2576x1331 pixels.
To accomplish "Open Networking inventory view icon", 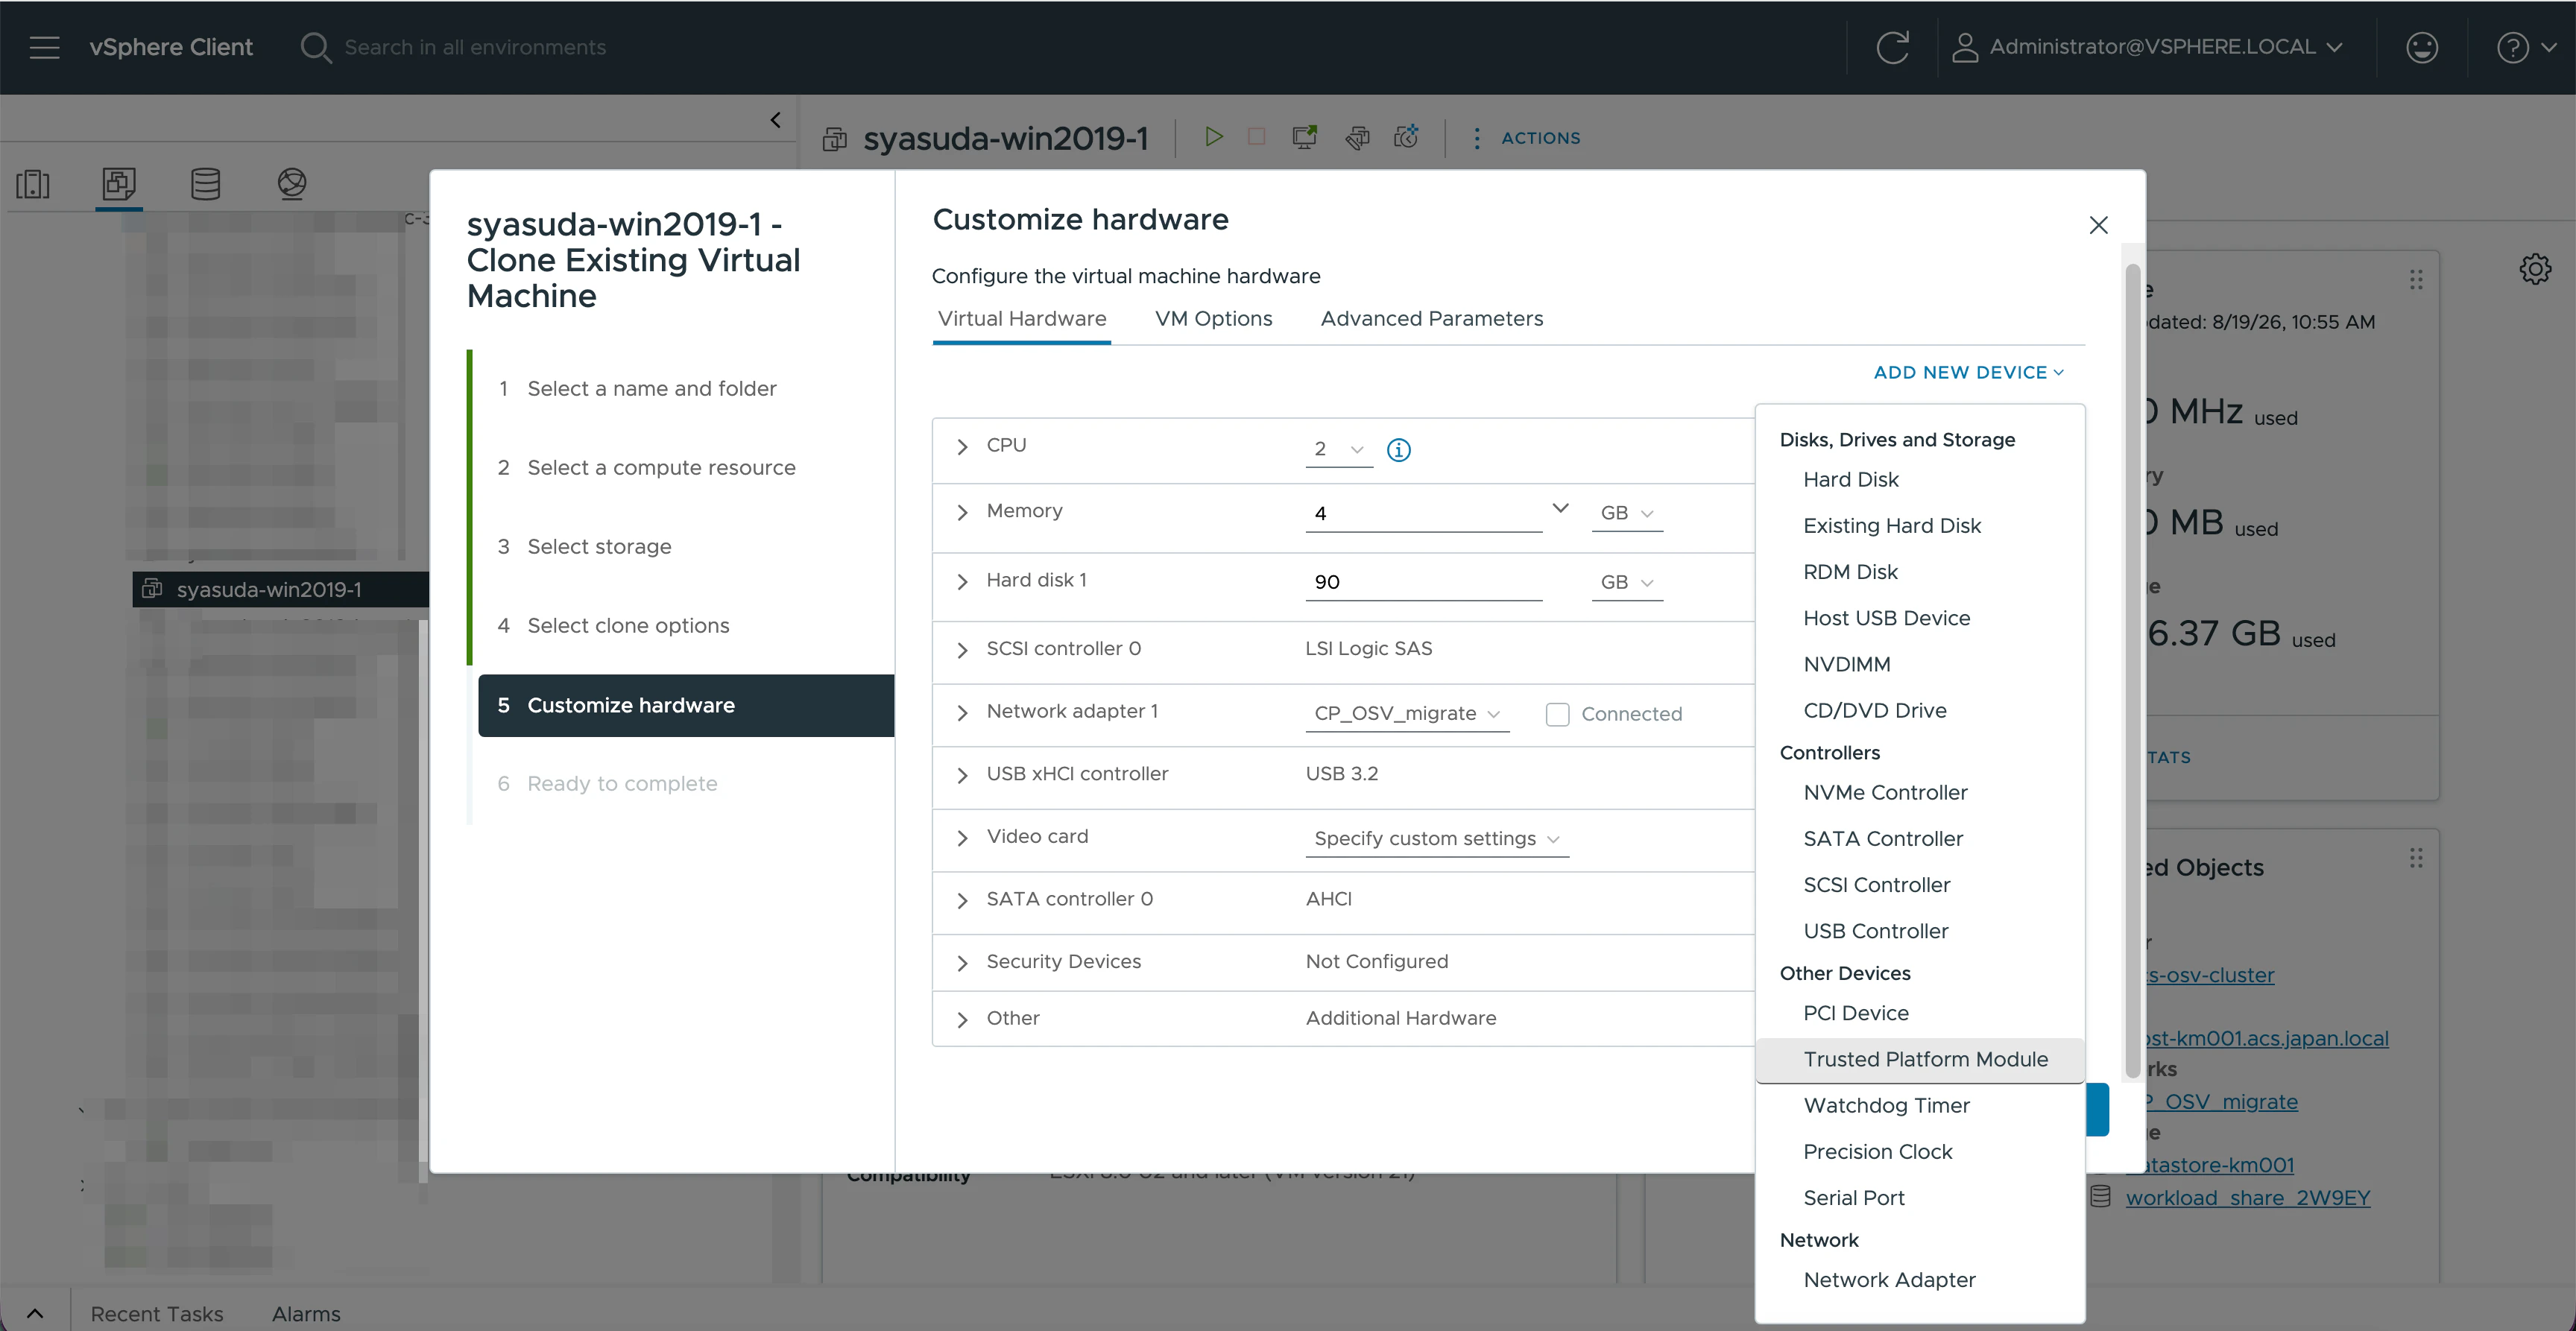I will pos(292,184).
